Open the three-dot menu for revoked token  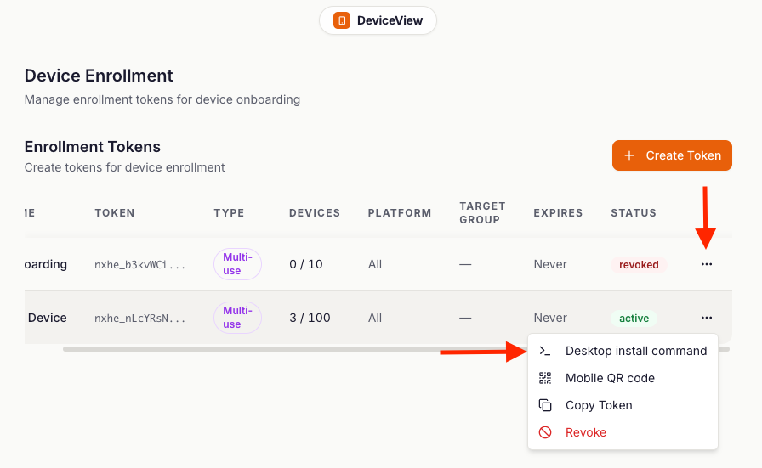706,264
